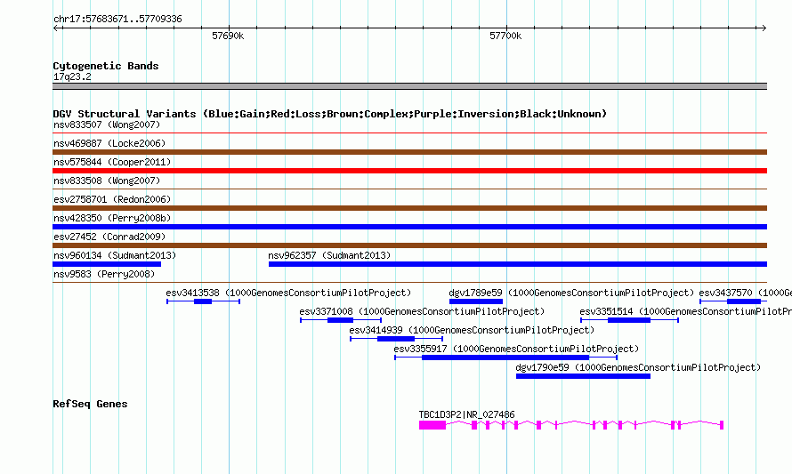Click the blue nsv962357 gain bar
The image size is (792, 474).
(518, 264)
